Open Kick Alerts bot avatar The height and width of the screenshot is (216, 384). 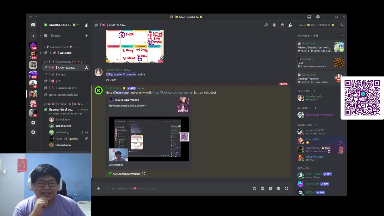coord(98,90)
